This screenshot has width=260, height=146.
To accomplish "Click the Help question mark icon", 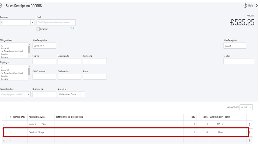I will 245,6.
